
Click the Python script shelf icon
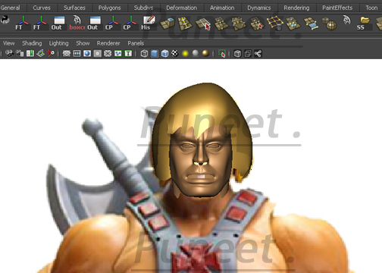point(5,20)
